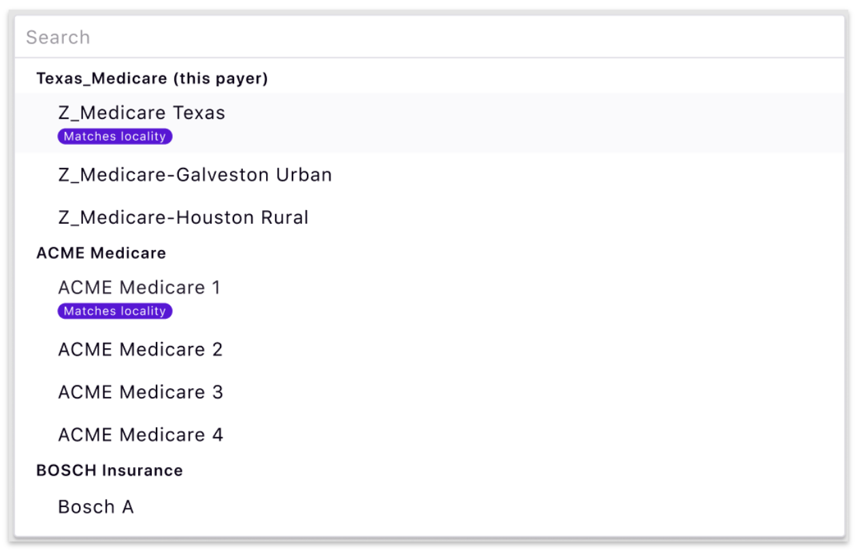Screen dimensions: 867x552
Task: Select ACME Medicare 2 from dropdown
Action: pos(429,349)
